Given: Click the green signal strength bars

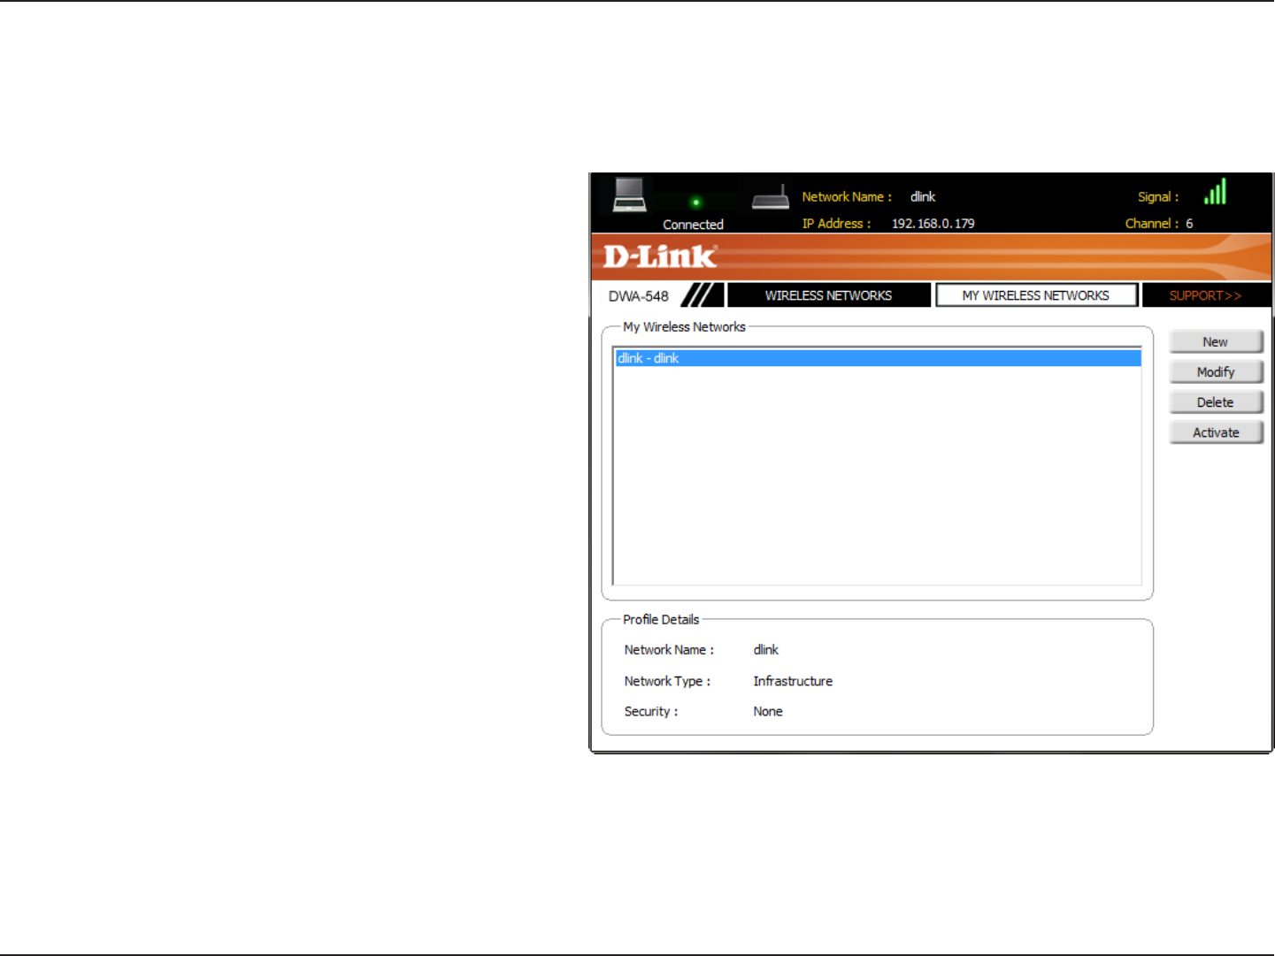Looking at the screenshot, I should pos(1216,192).
